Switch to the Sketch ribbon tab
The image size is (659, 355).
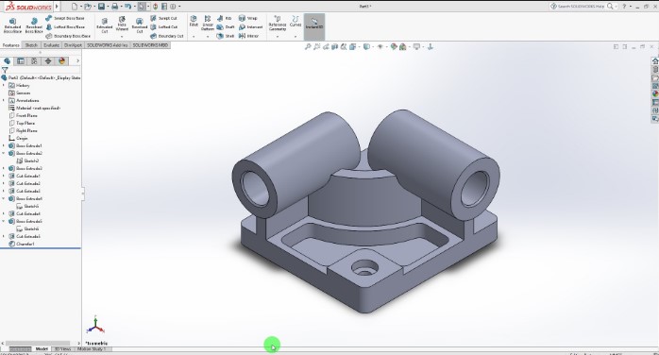(x=31, y=45)
